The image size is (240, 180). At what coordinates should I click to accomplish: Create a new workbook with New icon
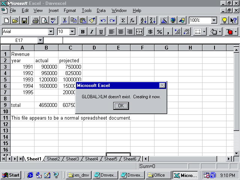6,20
